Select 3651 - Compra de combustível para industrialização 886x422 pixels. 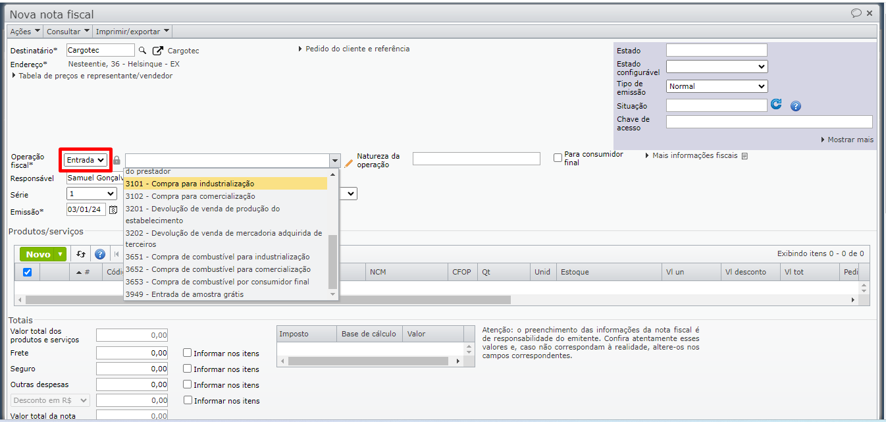226,257
